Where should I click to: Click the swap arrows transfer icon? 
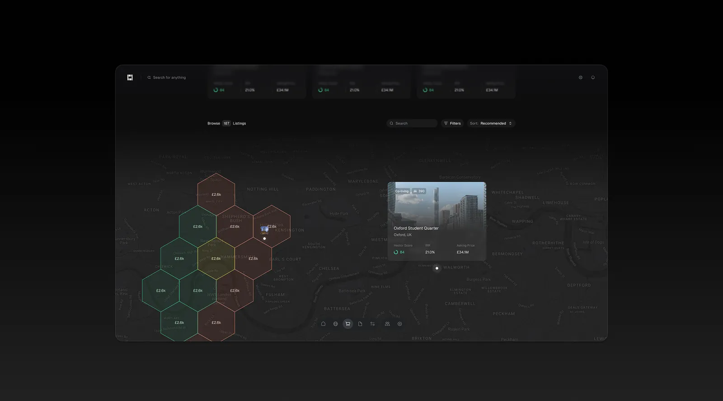tap(372, 324)
